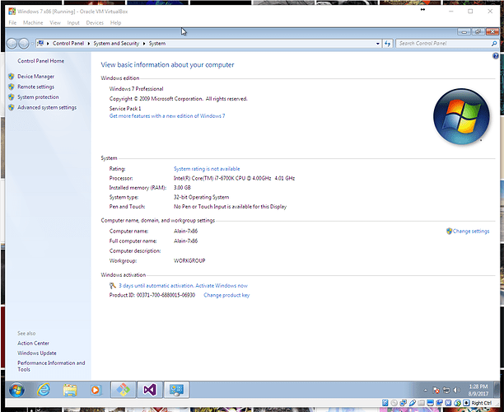Click the Activate Windows now link

[x=222, y=286]
